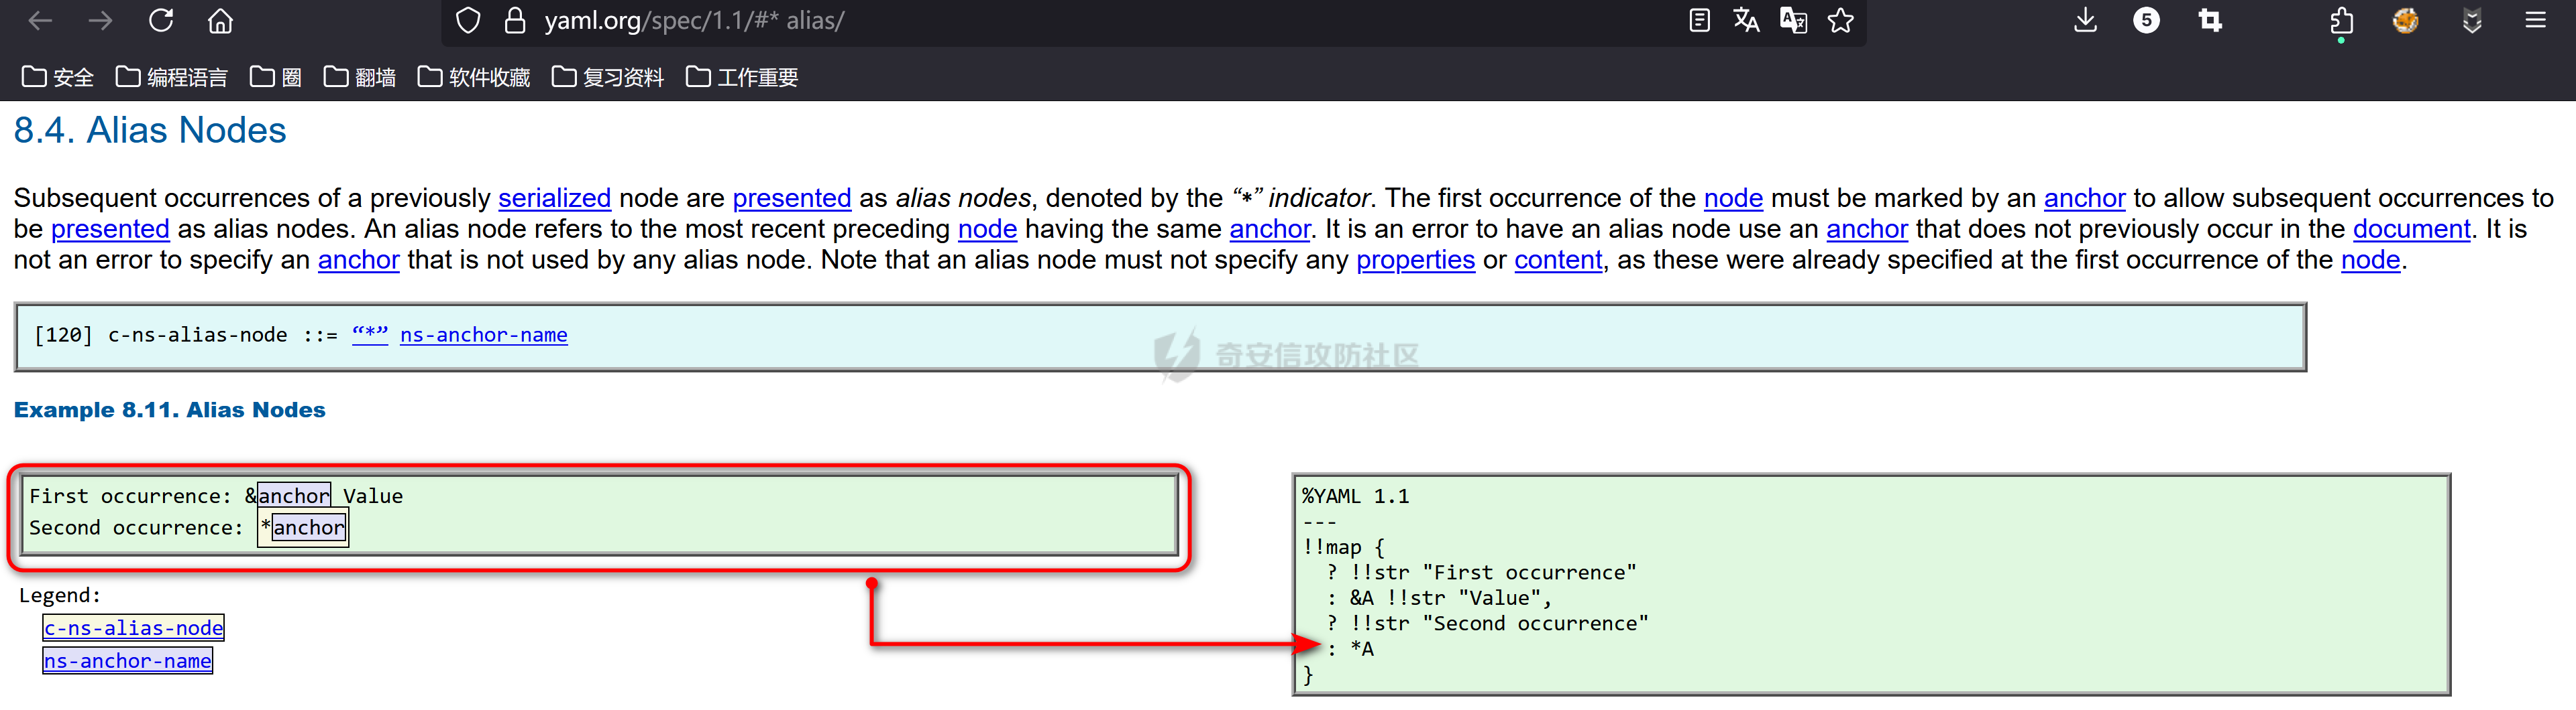This screenshot has width=2576, height=710.
Task: Follow the 'node' link ending the paragraph
Action: click(x=2370, y=260)
